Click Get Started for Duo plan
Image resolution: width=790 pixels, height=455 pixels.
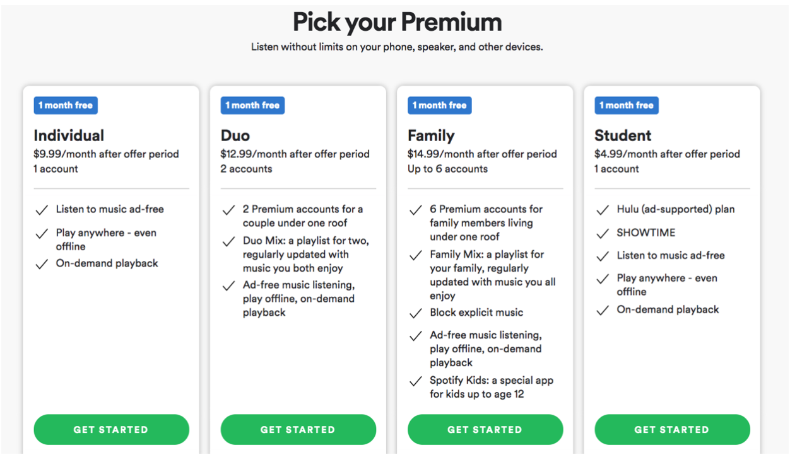[298, 430]
